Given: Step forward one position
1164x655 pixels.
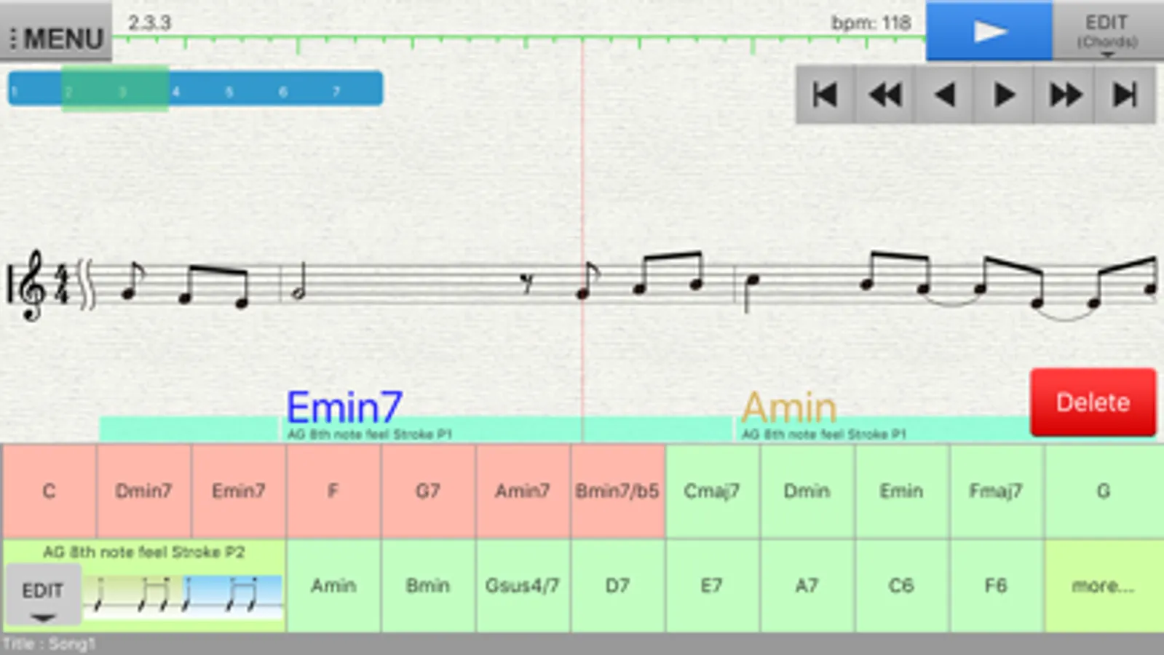Looking at the screenshot, I should point(1004,95).
